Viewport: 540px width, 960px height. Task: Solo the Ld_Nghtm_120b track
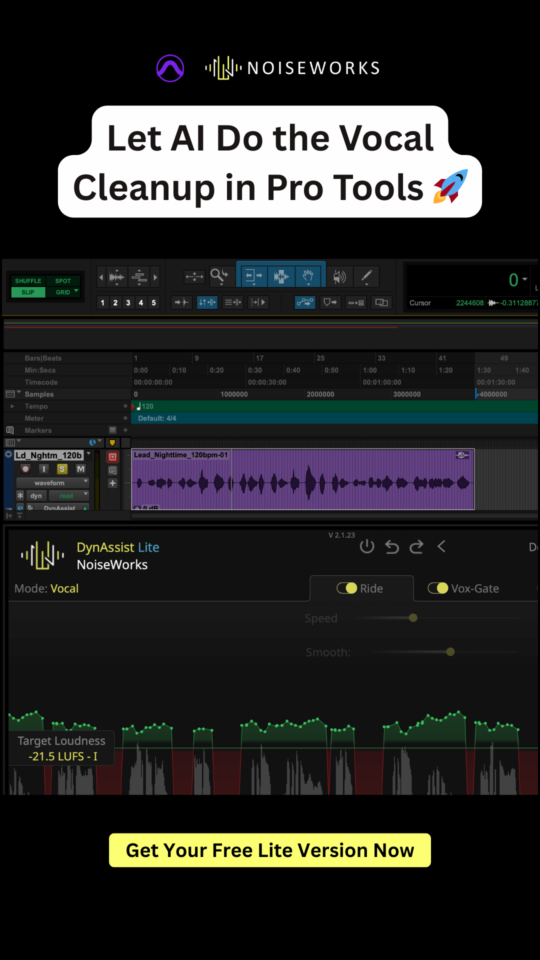pyautogui.click(x=62, y=469)
